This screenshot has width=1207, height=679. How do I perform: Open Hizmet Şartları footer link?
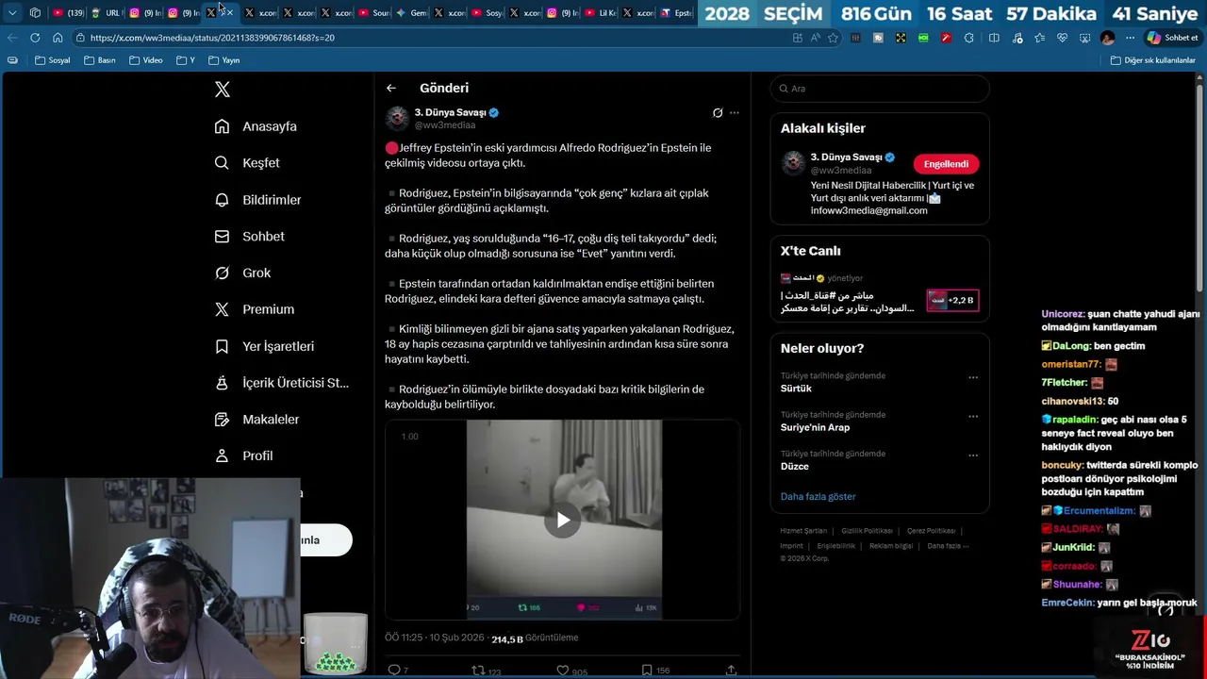click(x=803, y=531)
